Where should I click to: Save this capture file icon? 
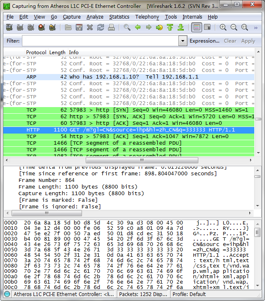coord(79,27)
